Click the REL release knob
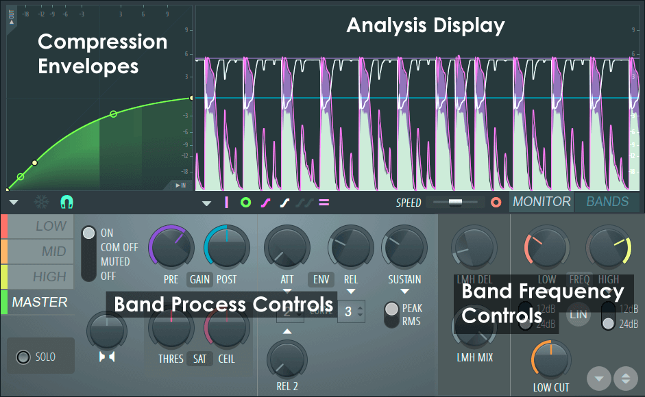Screen dimensions: 645x397 pyautogui.click(x=350, y=248)
